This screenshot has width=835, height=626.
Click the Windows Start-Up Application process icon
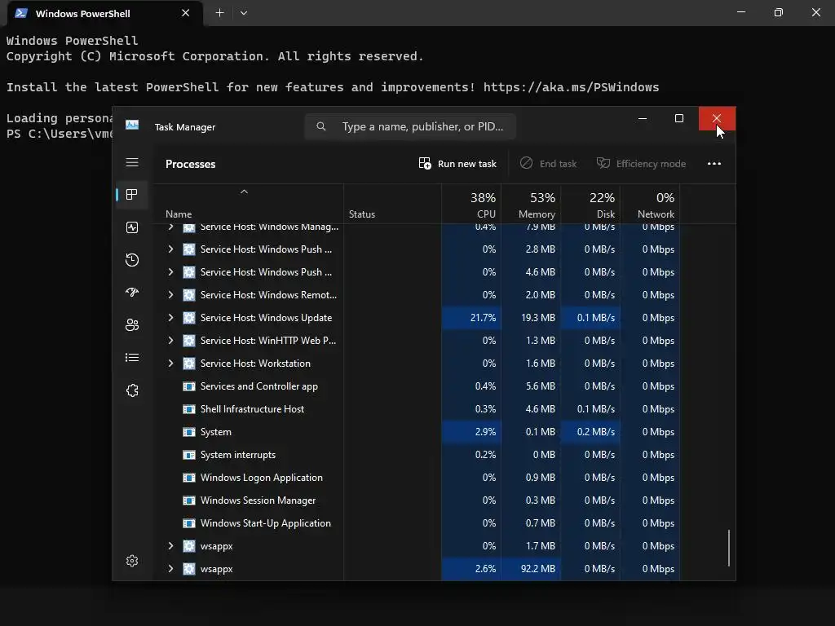tap(189, 523)
